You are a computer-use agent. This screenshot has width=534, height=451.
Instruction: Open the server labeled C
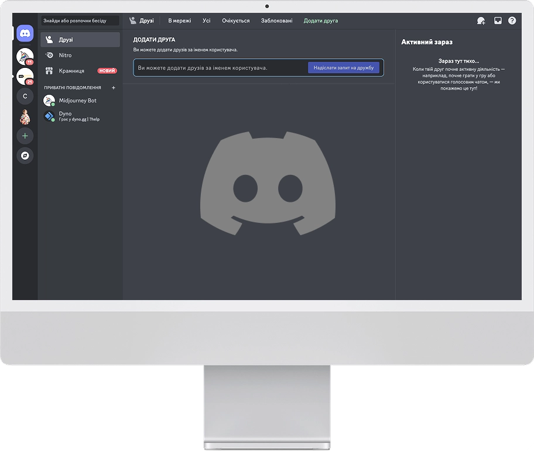pyautogui.click(x=25, y=97)
